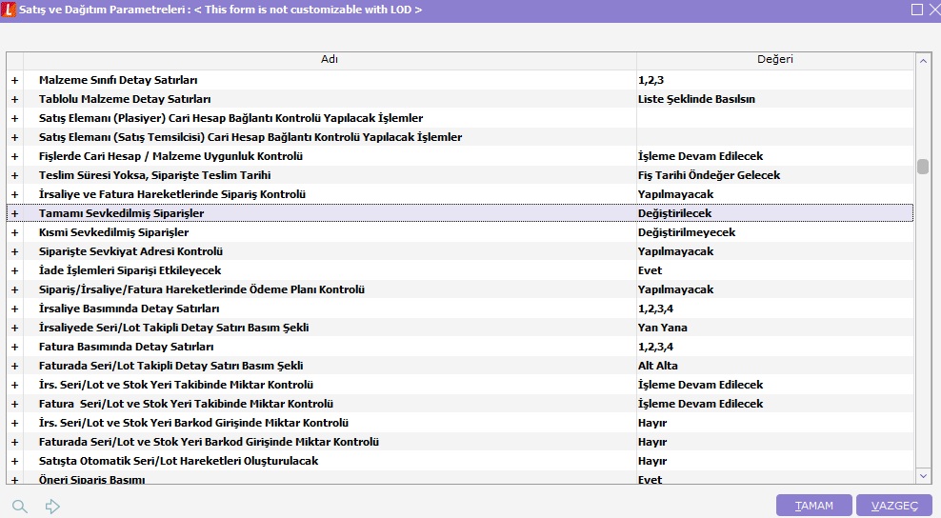941x518 pixels.
Task: Expand Teslim Süresi Yoksa, Siparişte Teslim Tarihi
Action: click(14, 175)
